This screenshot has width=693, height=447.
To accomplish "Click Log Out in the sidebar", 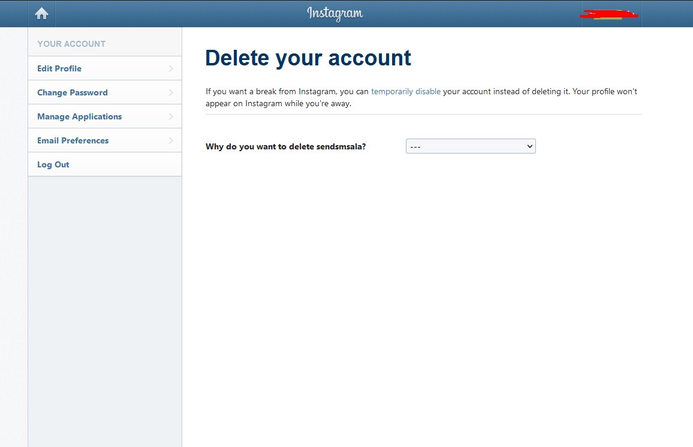I will [53, 164].
